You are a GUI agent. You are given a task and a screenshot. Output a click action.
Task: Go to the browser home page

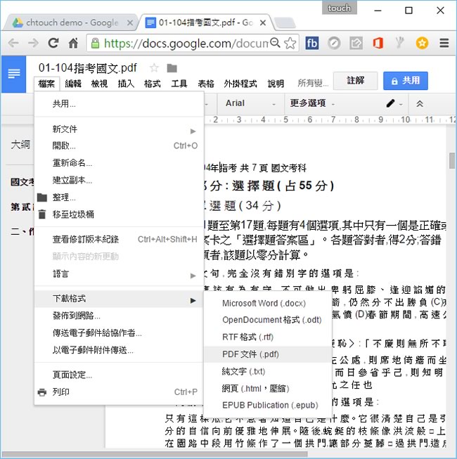73,43
